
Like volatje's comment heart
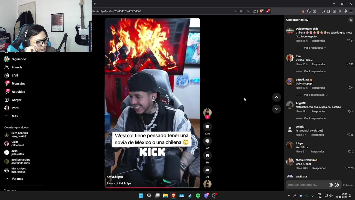tap(349, 135)
